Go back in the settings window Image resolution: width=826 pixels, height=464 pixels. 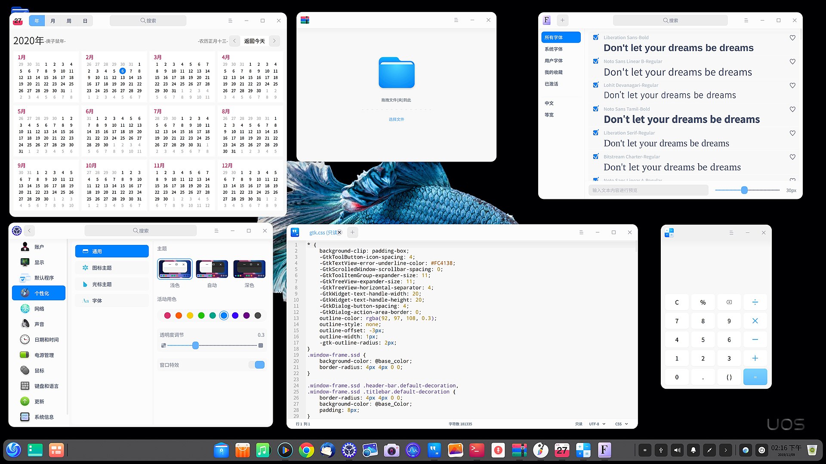pyautogui.click(x=29, y=231)
